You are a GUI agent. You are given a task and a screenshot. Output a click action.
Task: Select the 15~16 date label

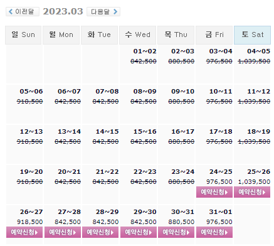click(145, 132)
